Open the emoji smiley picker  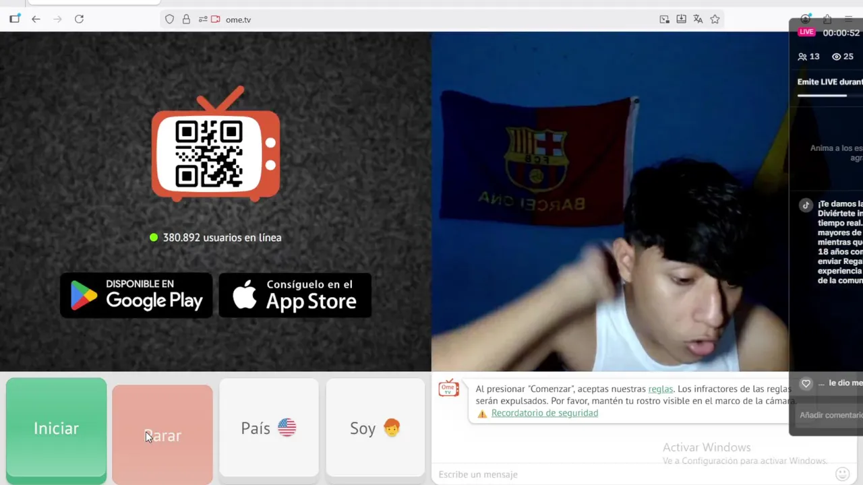click(x=842, y=474)
